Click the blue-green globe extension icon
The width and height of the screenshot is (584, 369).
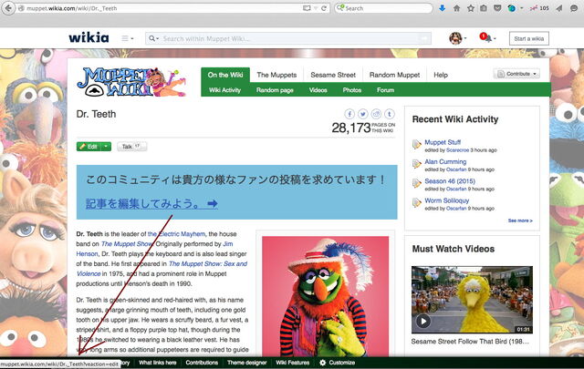tap(512, 8)
